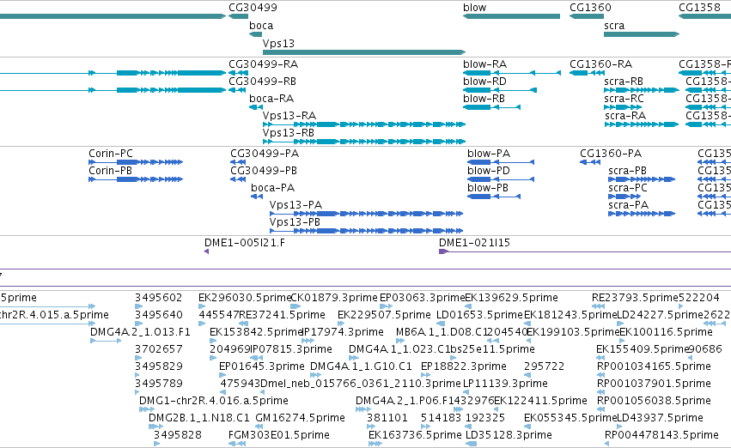Click the blow gene label

tap(474, 8)
